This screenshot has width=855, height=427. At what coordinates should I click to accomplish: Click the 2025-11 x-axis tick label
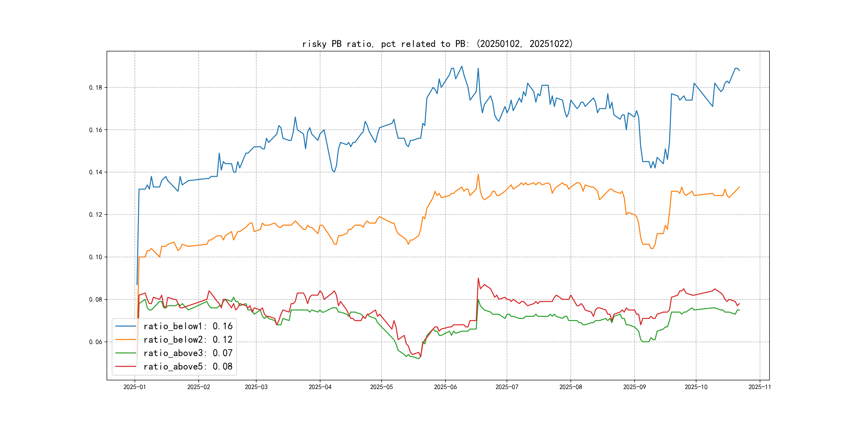click(x=759, y=387)
